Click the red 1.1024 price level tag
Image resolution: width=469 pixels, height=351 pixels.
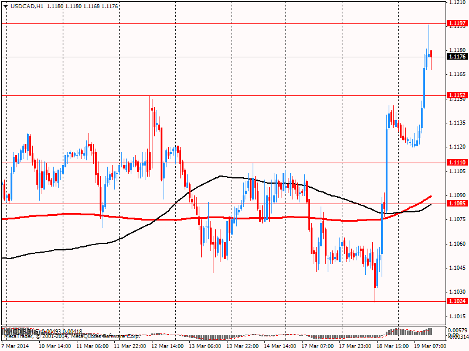[457, 301]
